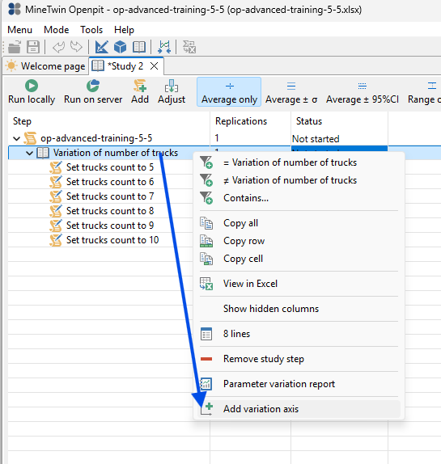
Task: Click the 8 lines table icon
Action: 206,334
